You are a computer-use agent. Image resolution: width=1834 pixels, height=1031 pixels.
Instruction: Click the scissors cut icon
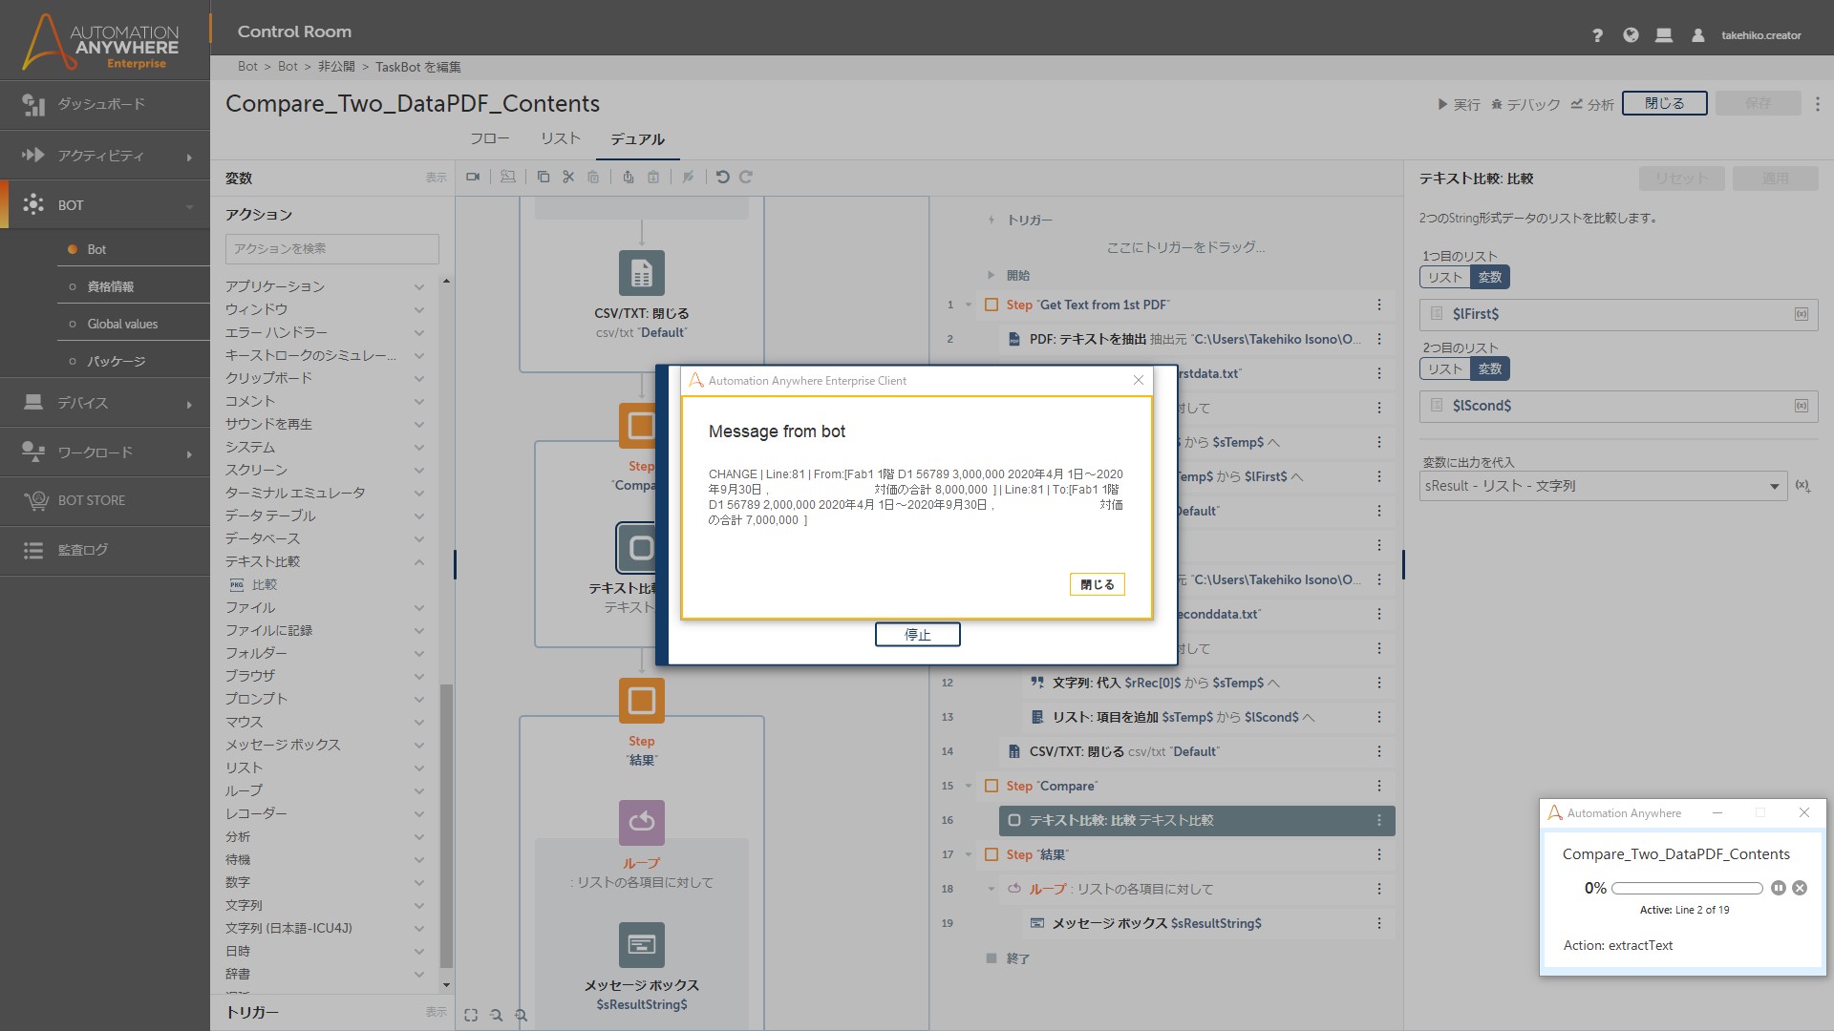568,177
